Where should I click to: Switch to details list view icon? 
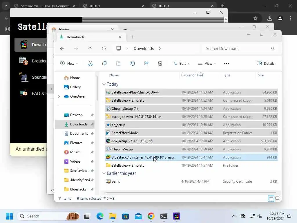click(271, 199)
